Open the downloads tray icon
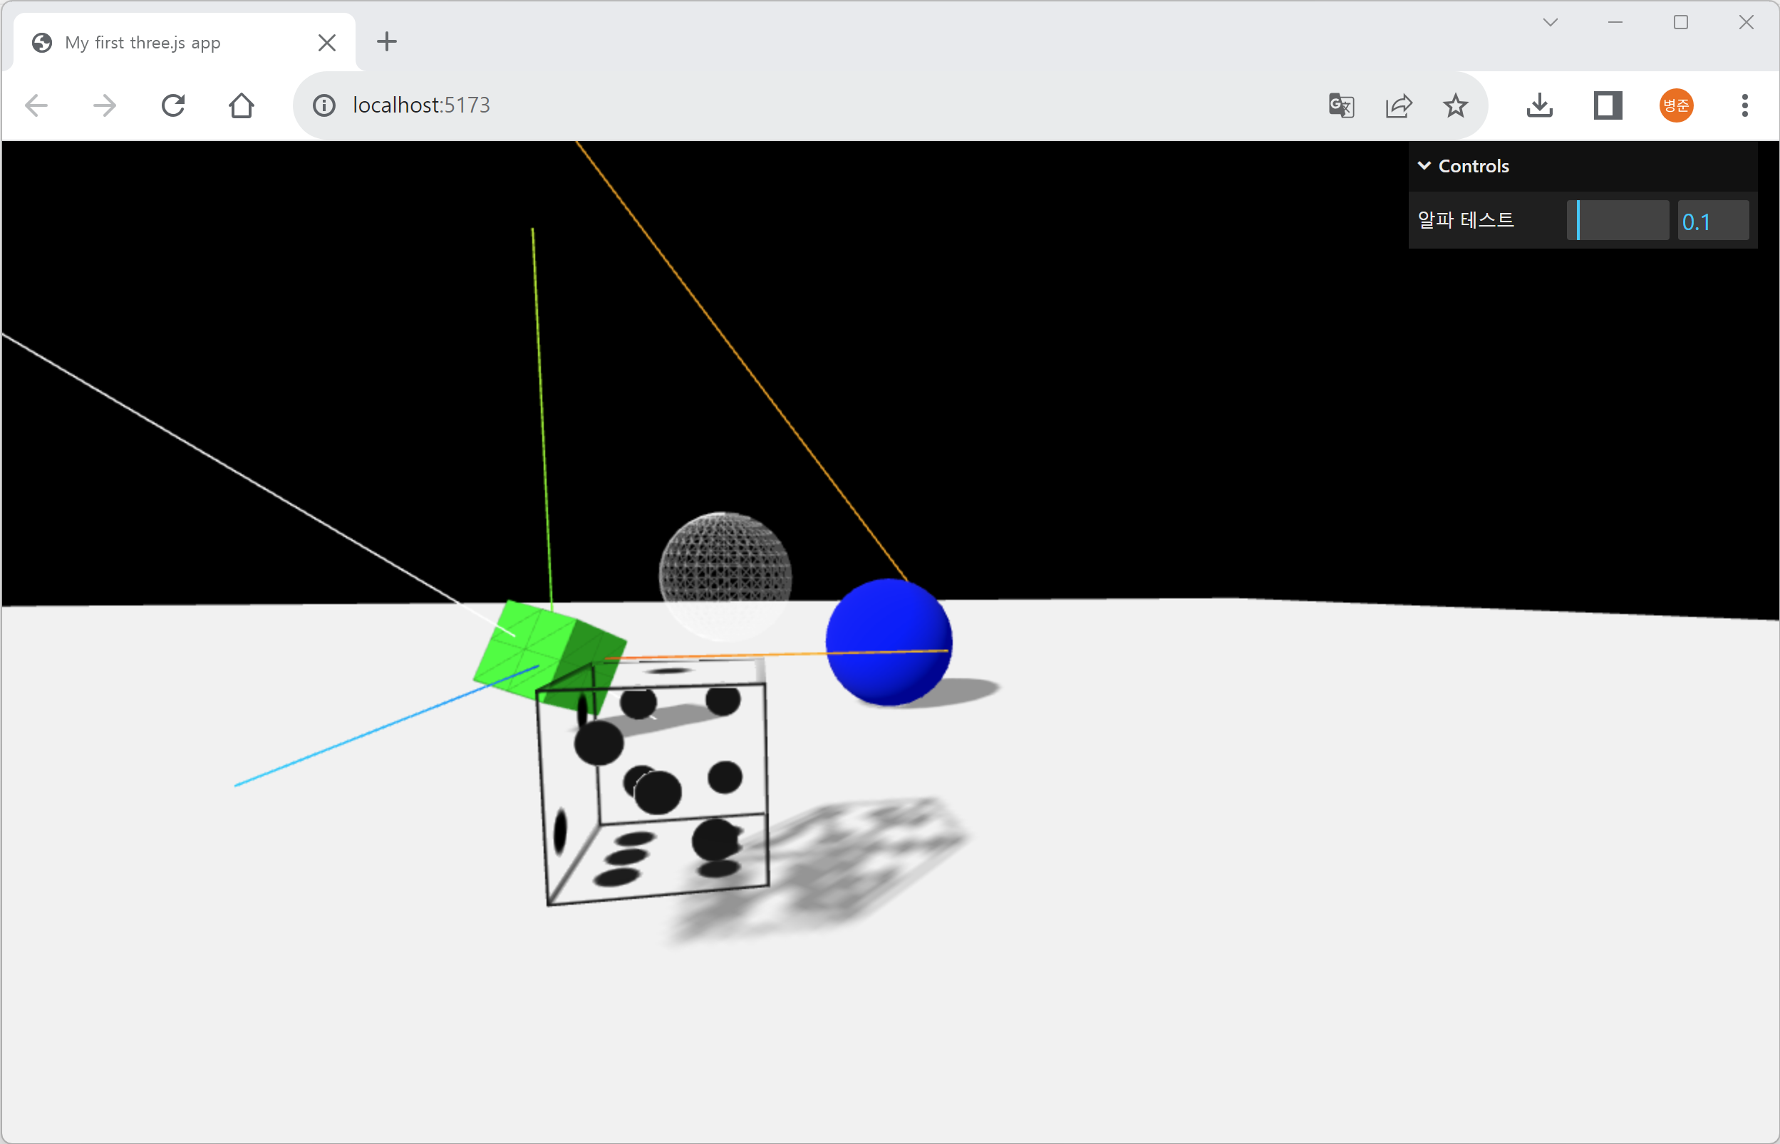1780x1144 pixels. [1539, 105]
